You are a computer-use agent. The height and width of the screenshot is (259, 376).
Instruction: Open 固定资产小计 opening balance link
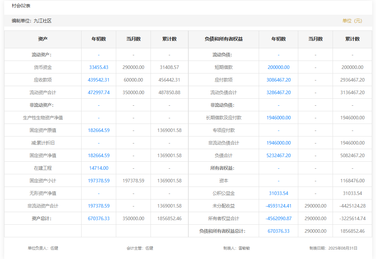pyautogui.click(x=99, y=181)
